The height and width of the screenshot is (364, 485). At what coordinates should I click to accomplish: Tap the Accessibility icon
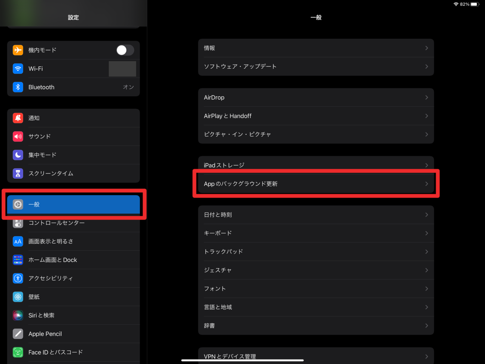pos(18,278)
